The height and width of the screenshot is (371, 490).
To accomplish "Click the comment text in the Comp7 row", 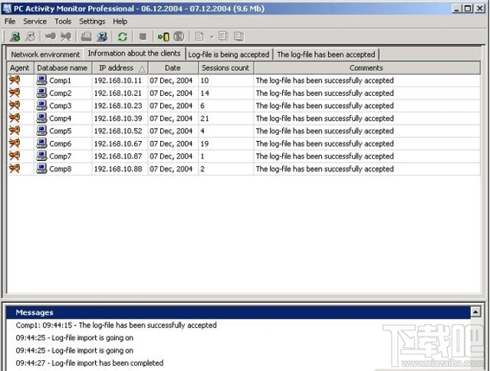I will tap(324, 156).
